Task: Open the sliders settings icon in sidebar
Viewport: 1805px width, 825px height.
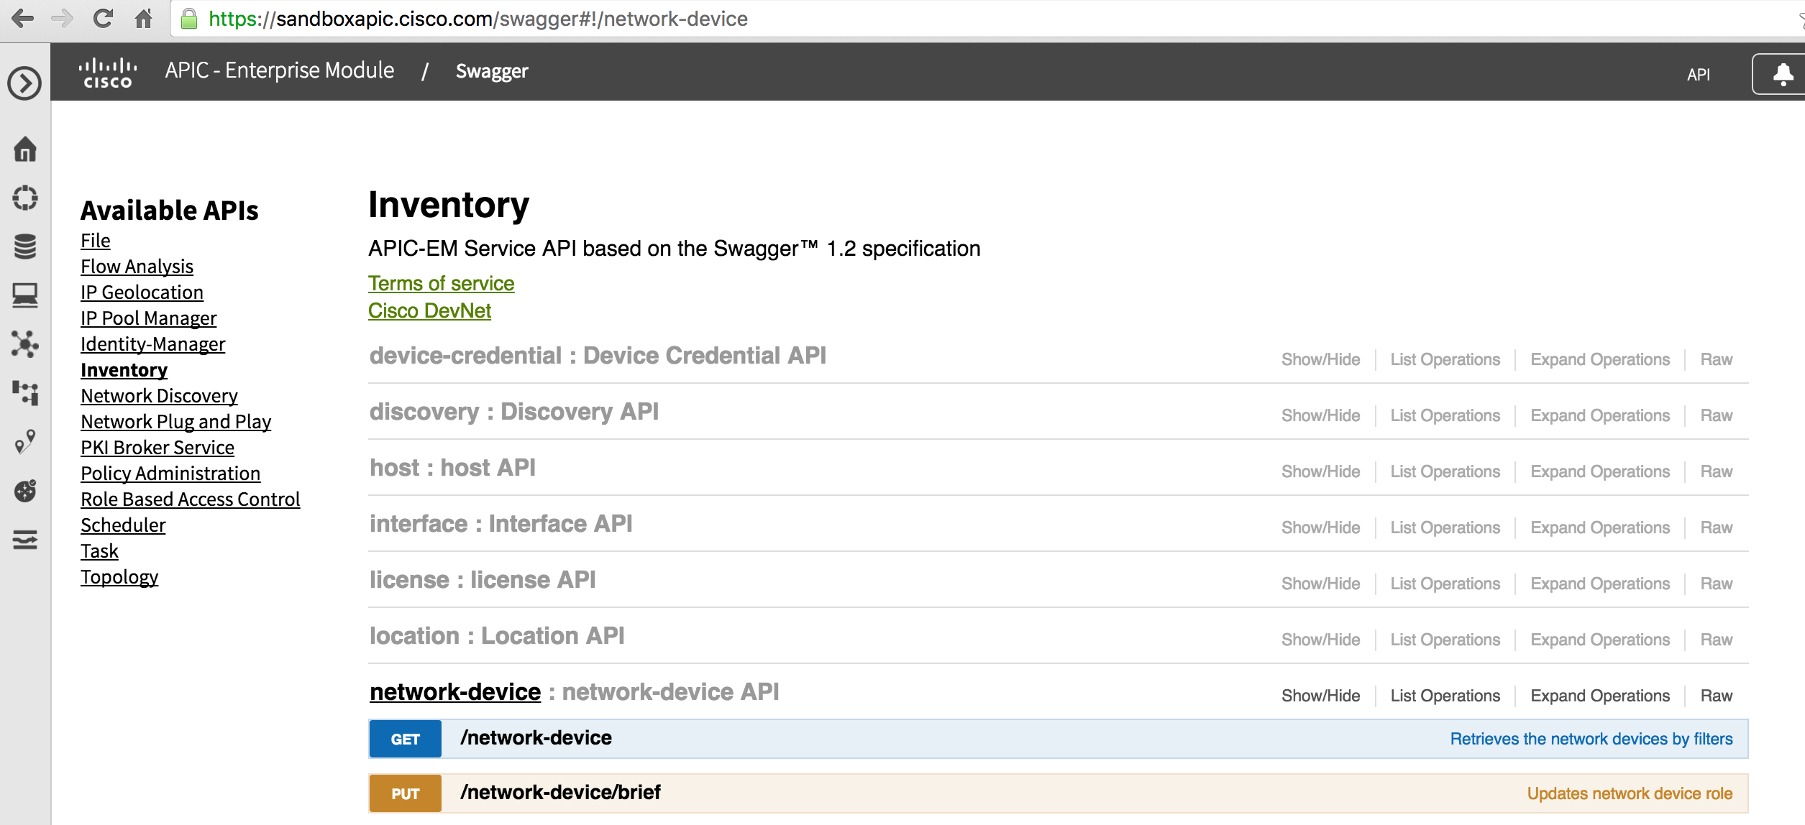Action: click(25, 540)
